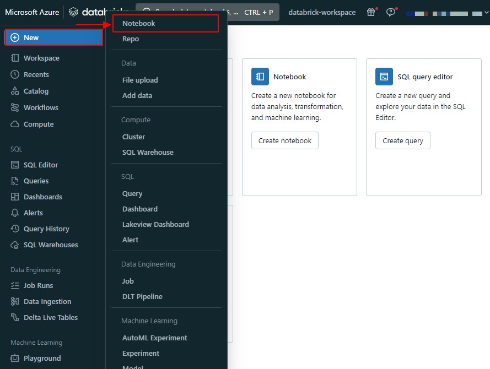Viewport: 490px width, 369px height.
Task: Choose File upload in the menu
Action: click(x=140, y=80)
